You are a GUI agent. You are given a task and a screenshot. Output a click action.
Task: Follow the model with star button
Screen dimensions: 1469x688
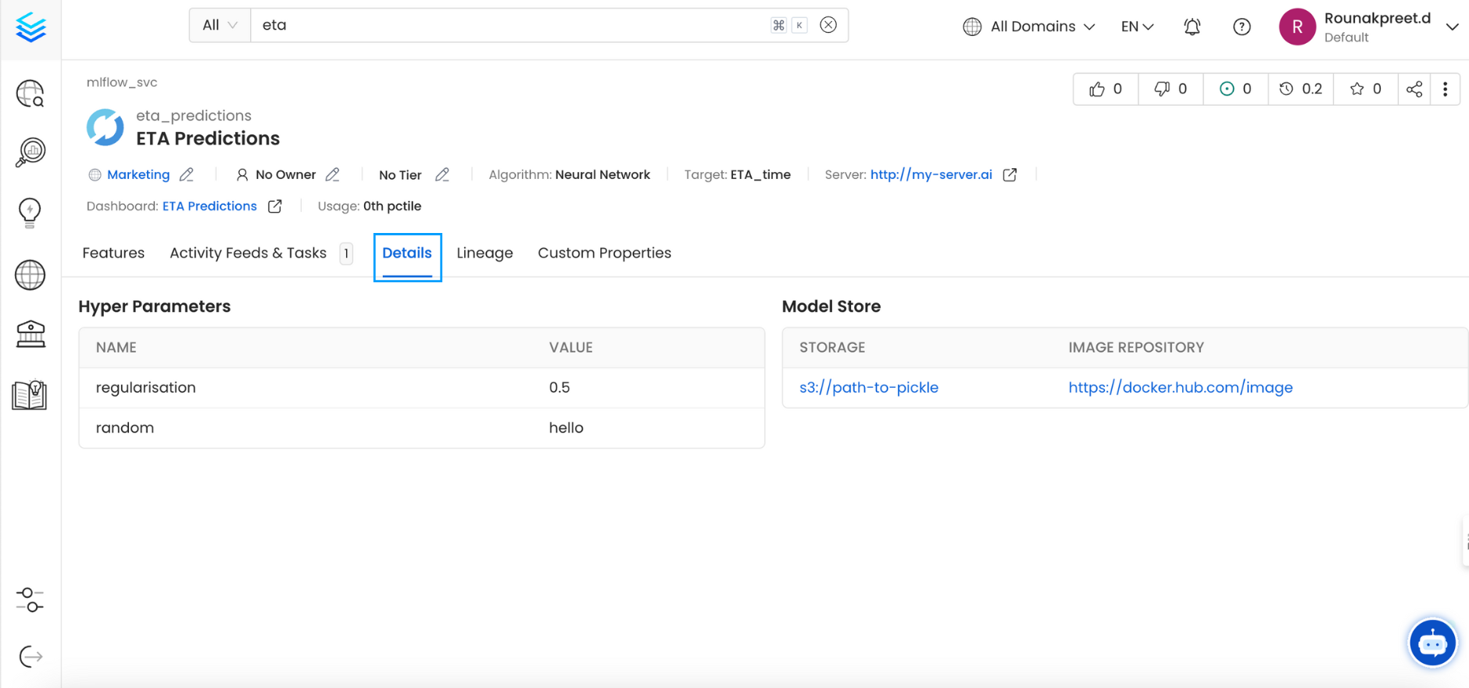click(x=1365, y=89)
